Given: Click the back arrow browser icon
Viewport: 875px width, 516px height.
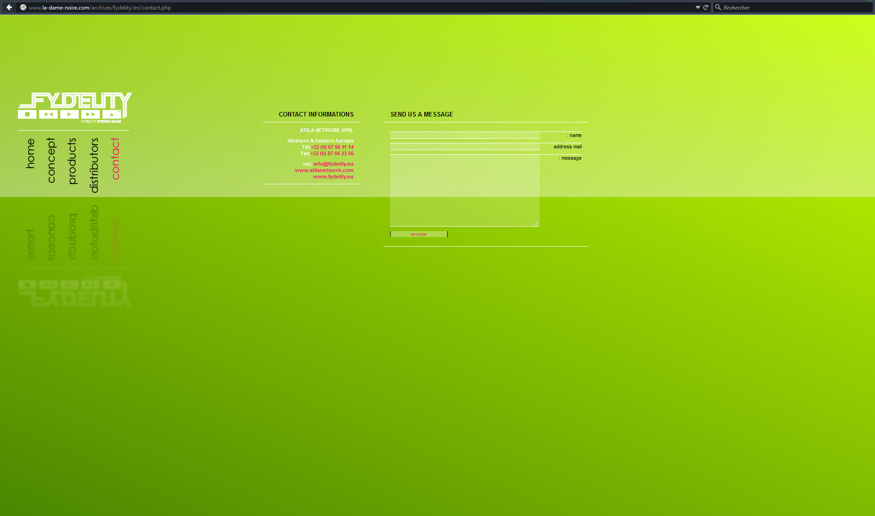Looking at the screenshot, I should point(9,7).
